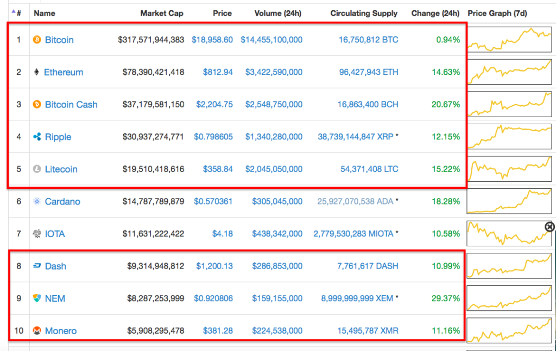Click Ethereum volume $3,422,590,000
The image size is (556, 351).
pos(274,72)
